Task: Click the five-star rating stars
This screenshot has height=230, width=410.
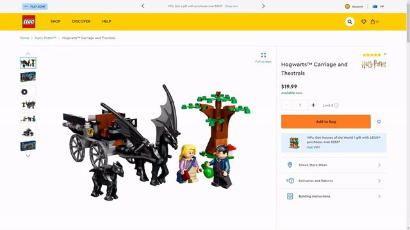Action: point(372,55)
